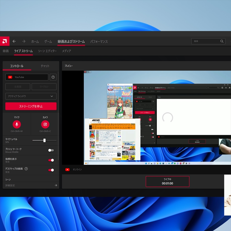Screen dimensions: 231x231
Task: Toggle the マイク microphone button
Action: coord(17,124)
